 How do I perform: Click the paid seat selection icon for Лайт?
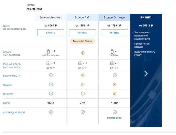pyautogui.click(x=82, y=75)
